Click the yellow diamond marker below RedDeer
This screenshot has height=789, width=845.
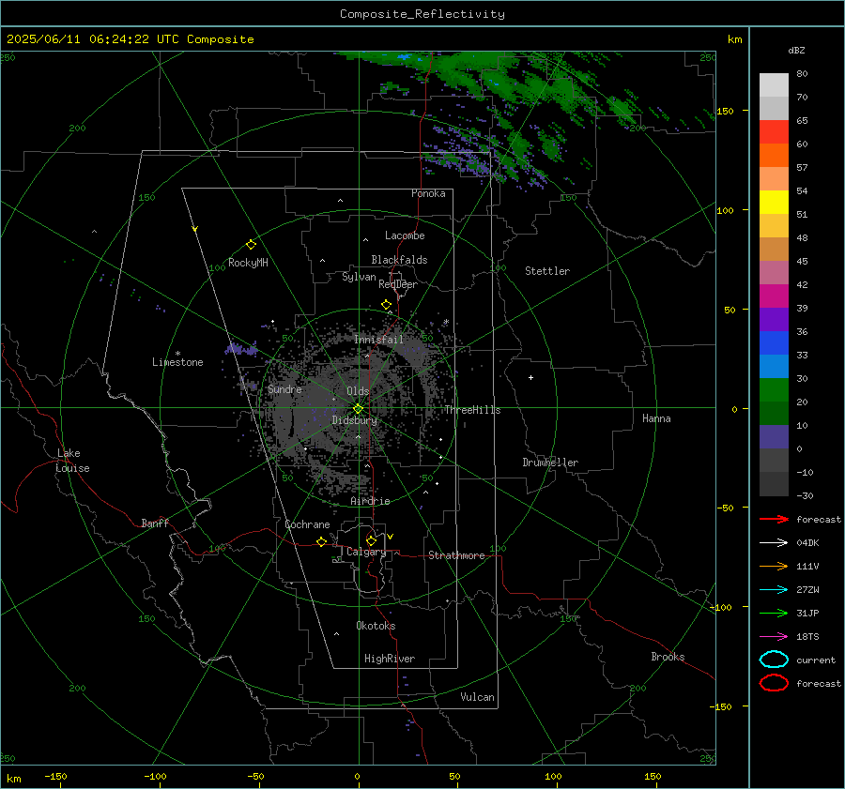(386, 305)
